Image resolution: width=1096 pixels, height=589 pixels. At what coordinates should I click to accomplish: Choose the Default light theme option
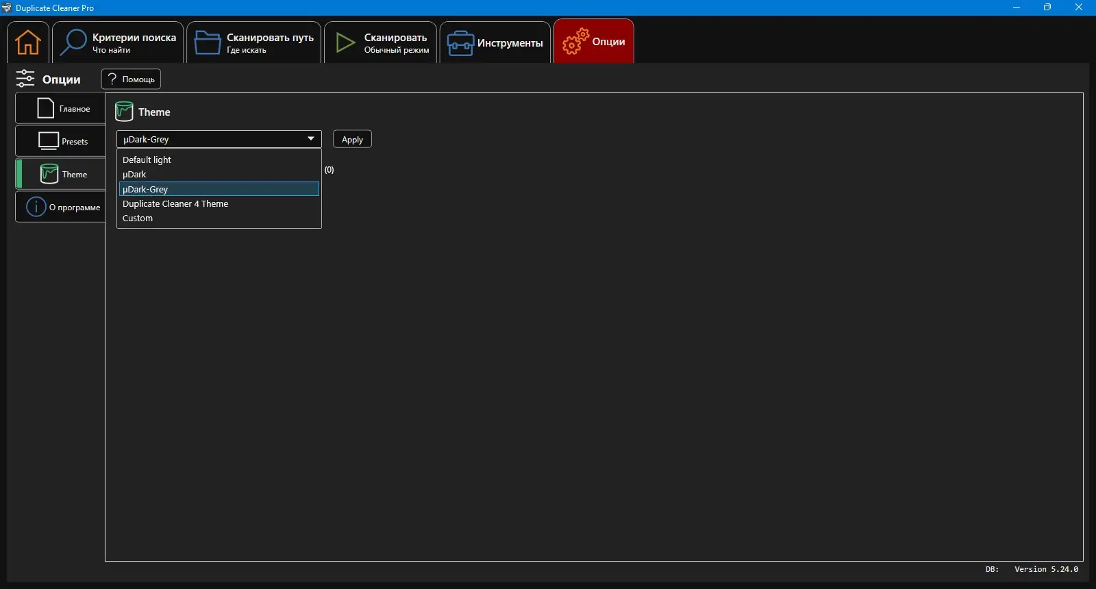pos(219,160)
